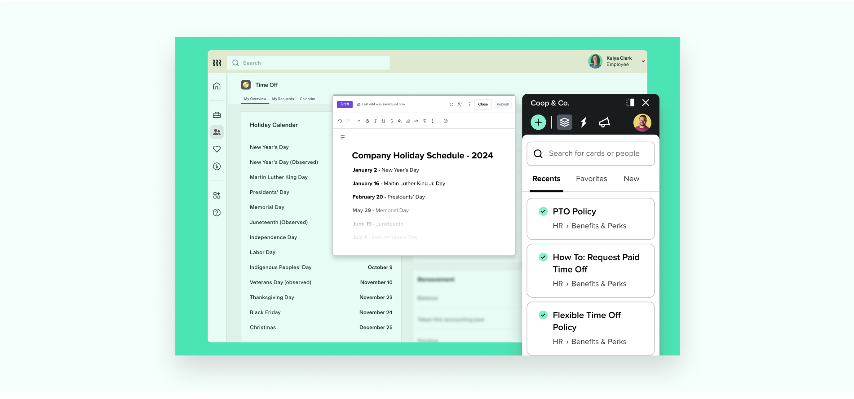Open the PTO Policy card
Image resolution: width=854 pixels, height=399 pixels.
pyautogui.click(x=590, y=219)
